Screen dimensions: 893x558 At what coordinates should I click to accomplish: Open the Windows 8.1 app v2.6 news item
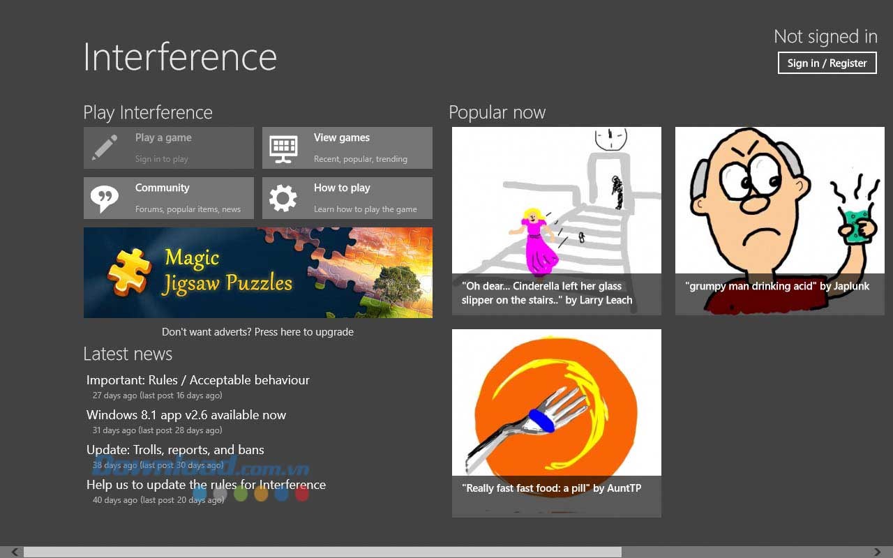point(186,414)
